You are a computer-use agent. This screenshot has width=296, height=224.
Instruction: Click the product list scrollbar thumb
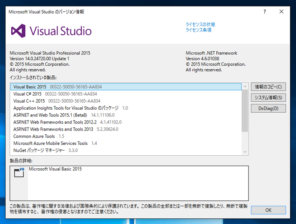[245, 111]
